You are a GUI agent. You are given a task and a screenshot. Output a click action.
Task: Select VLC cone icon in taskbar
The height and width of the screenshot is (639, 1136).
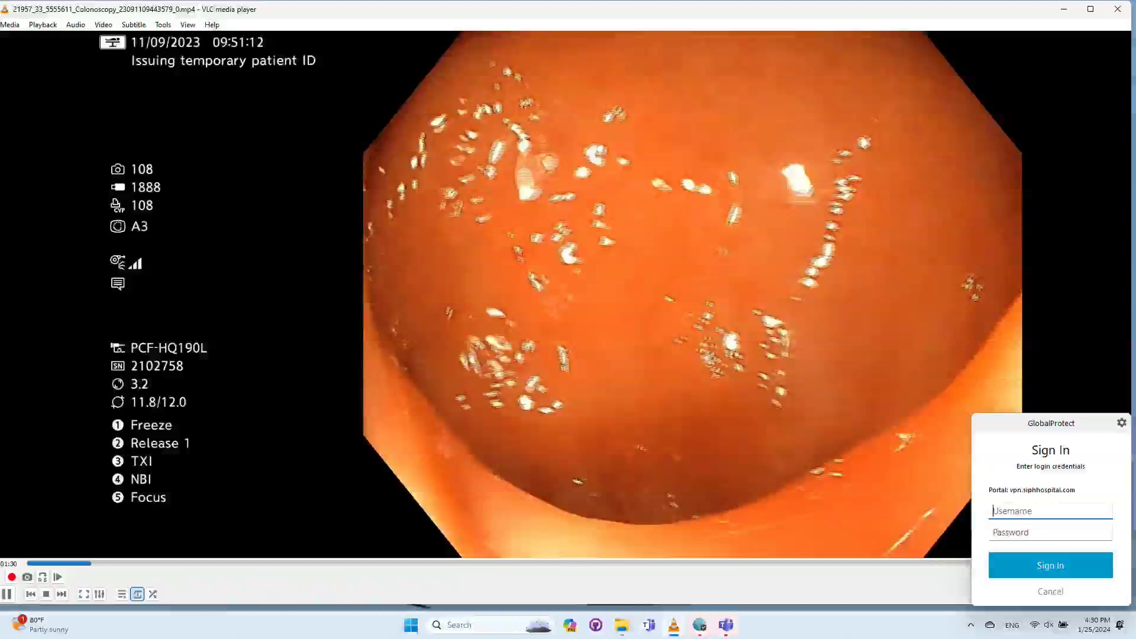[673, 625]
